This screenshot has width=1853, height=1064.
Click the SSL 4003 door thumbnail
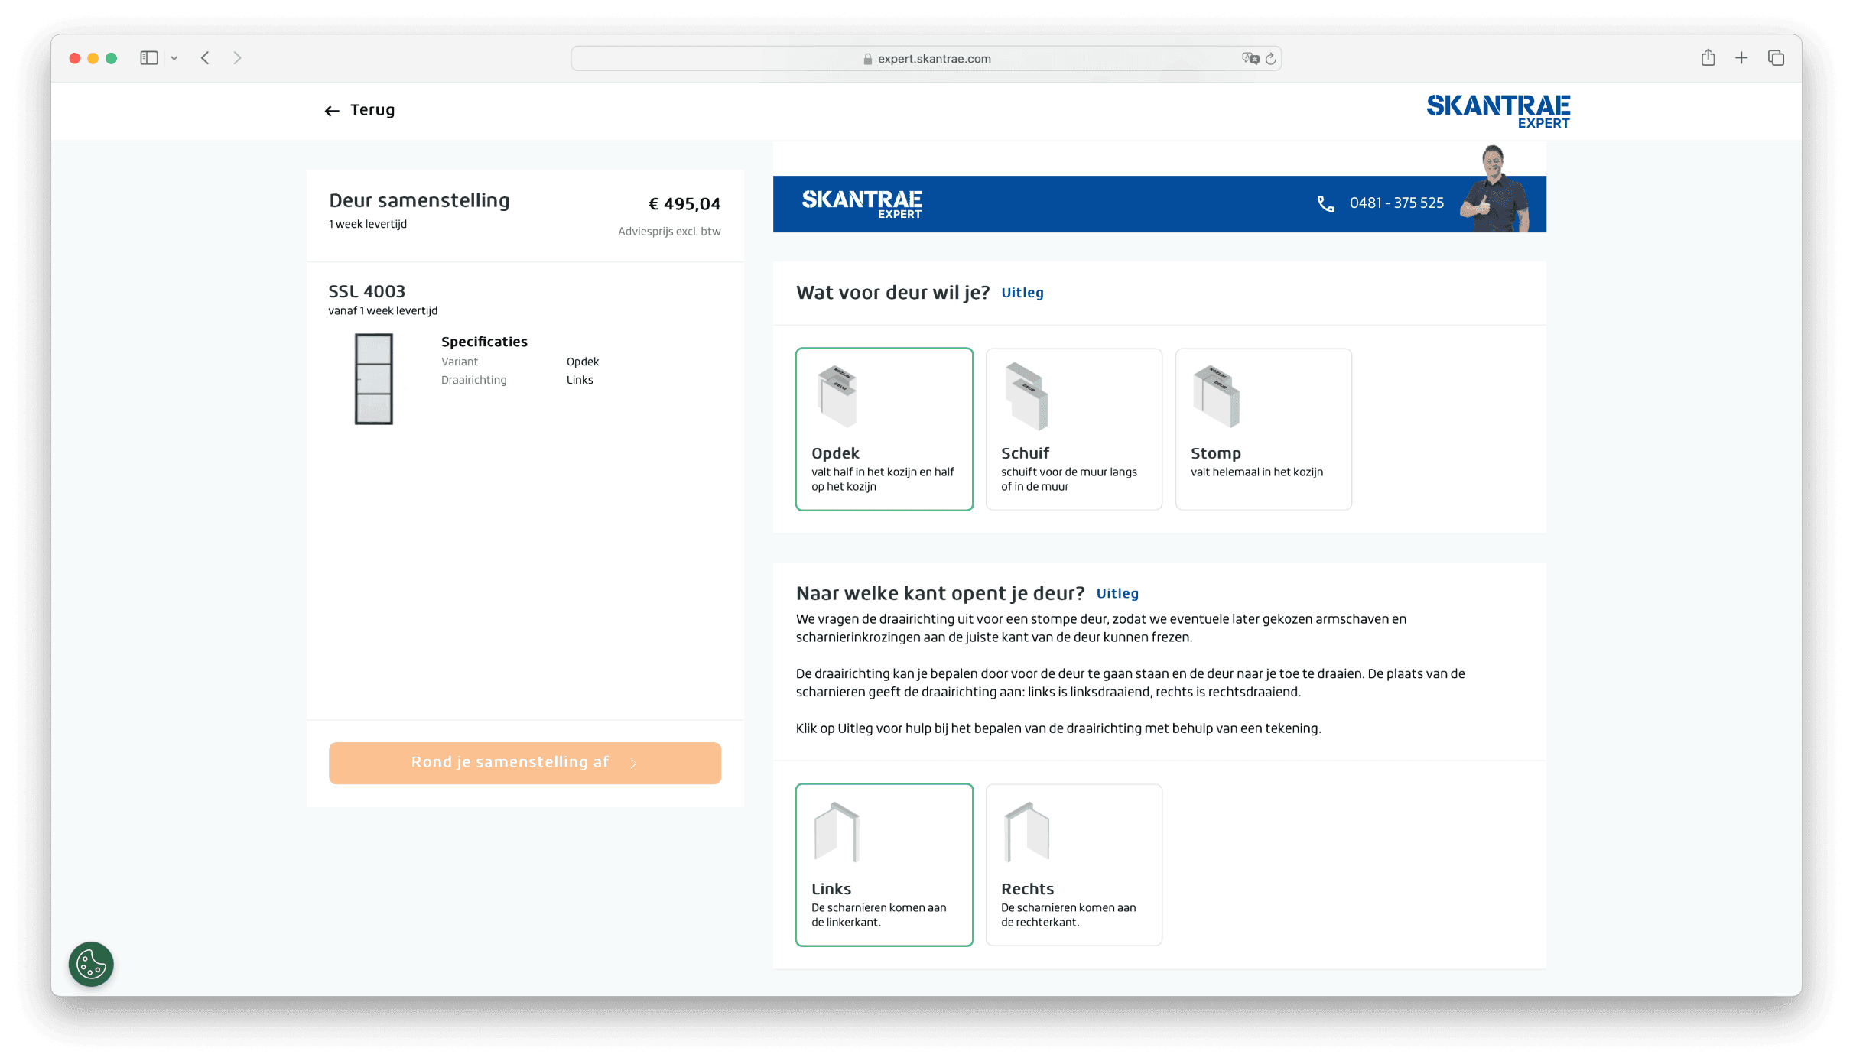click(373, 379)
